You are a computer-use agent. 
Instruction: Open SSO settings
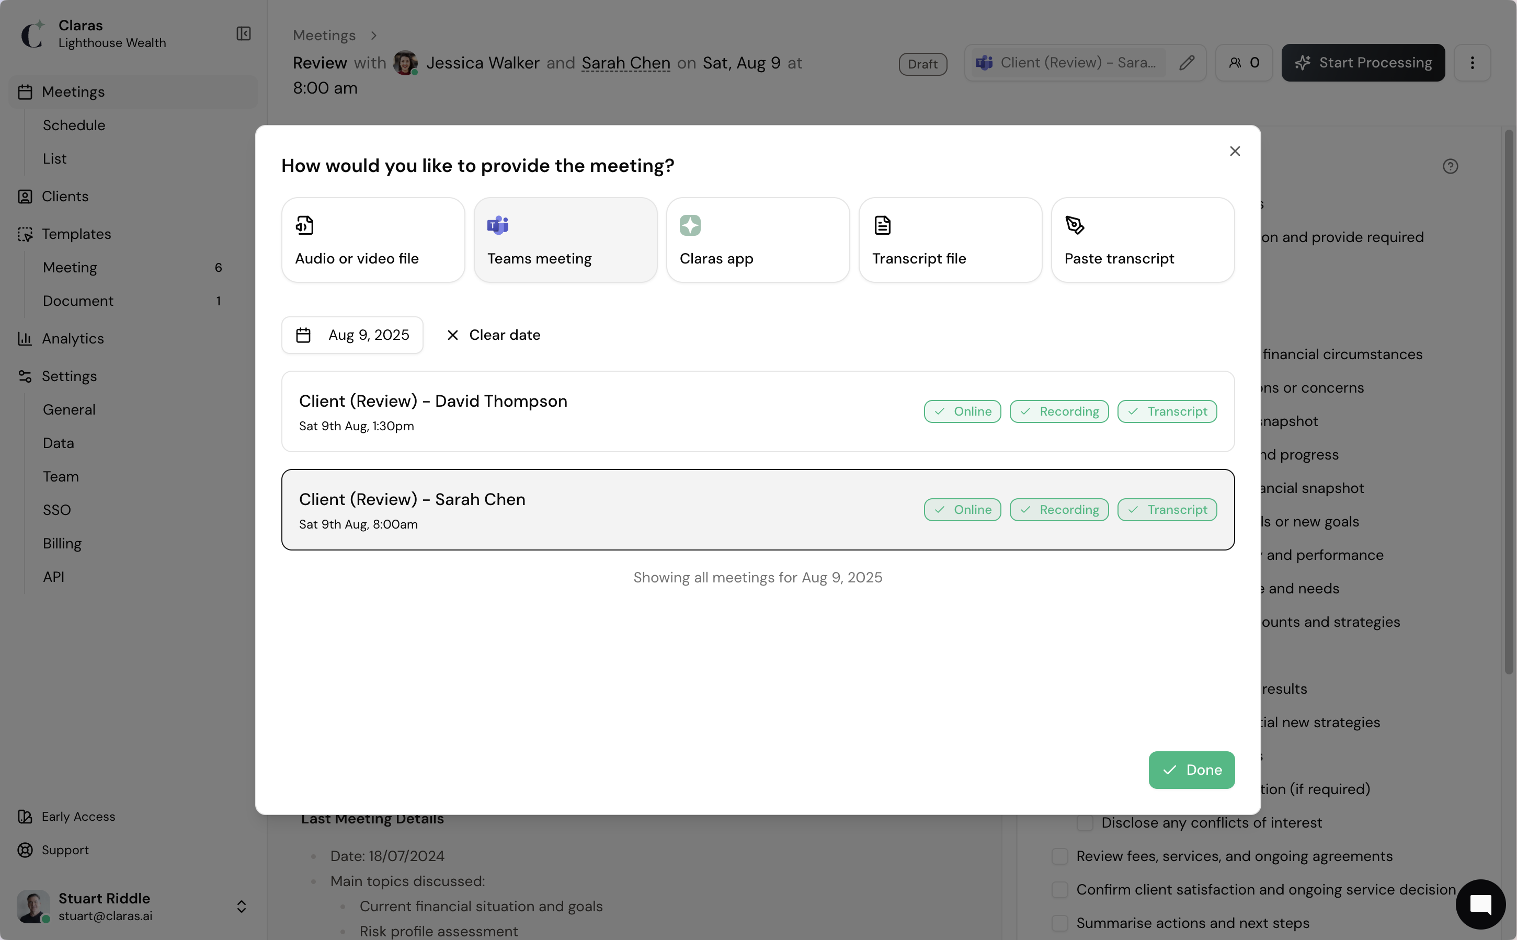[x=56, y=510]
